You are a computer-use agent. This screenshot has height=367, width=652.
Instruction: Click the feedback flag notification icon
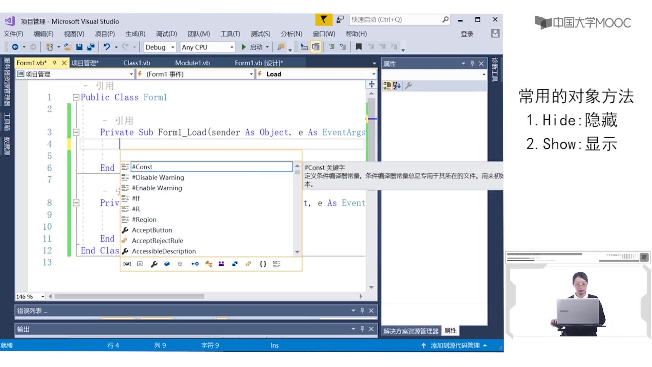324,19
